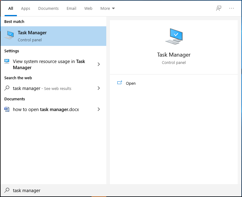Click the Open icon in preview pane
The image size is (242, 197).
click(x=119, y=83)
